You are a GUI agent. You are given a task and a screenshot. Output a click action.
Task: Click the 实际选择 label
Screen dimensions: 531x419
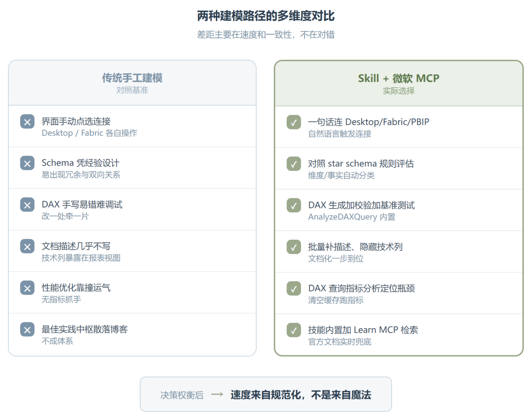point(398,91)
